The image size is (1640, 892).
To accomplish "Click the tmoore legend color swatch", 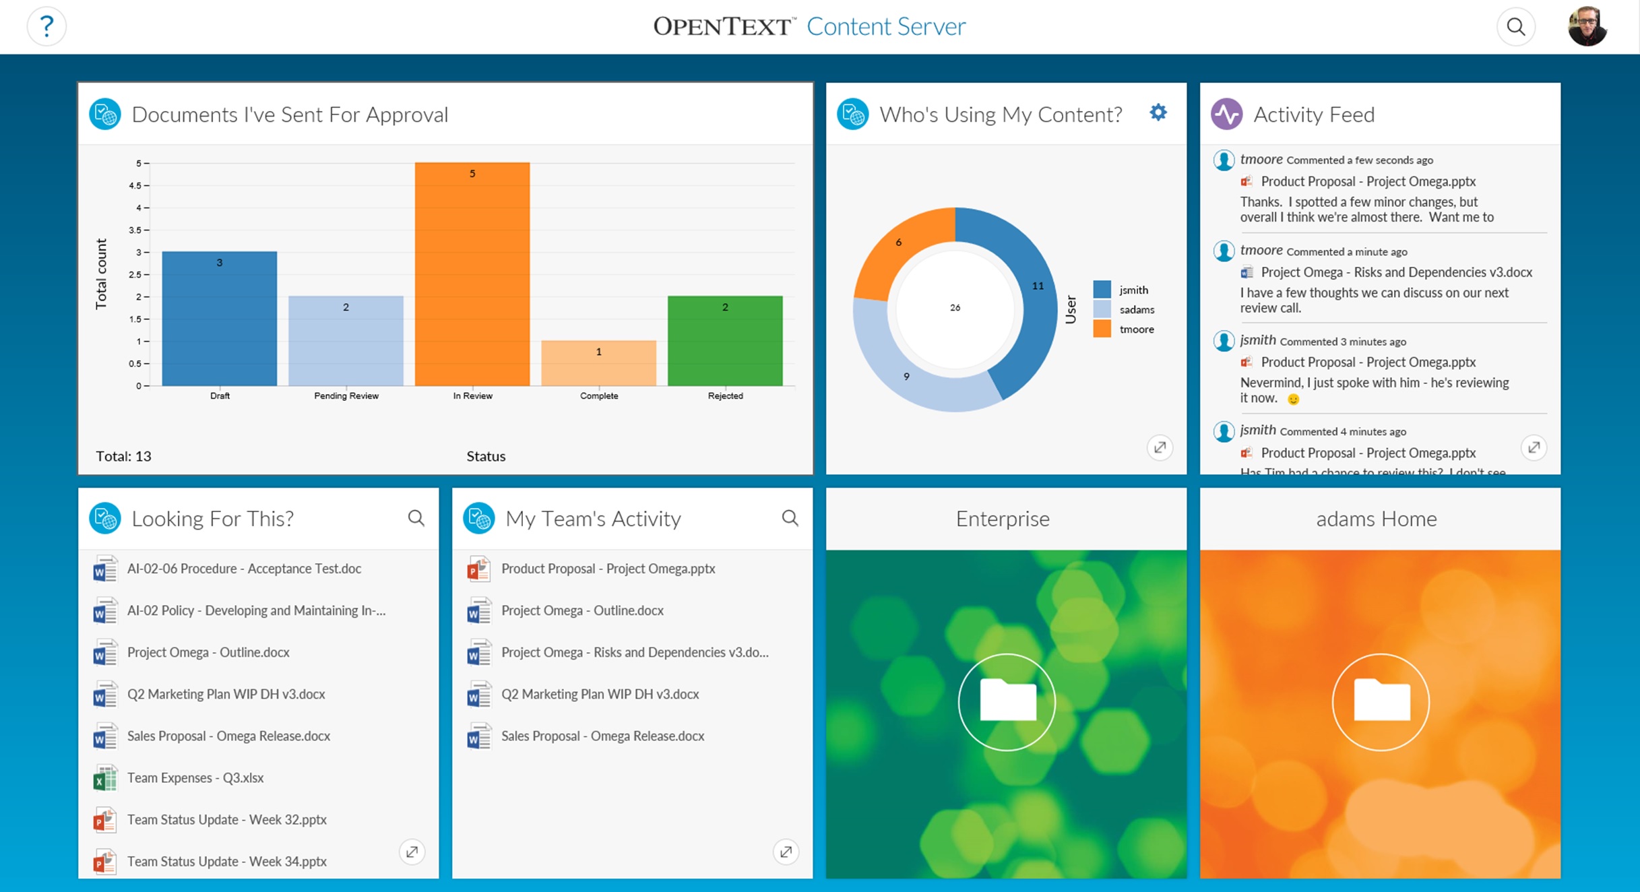I will pyautogui.click(x=1102, y=329).
